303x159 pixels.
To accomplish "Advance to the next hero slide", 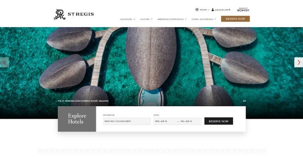I will 299,62.
